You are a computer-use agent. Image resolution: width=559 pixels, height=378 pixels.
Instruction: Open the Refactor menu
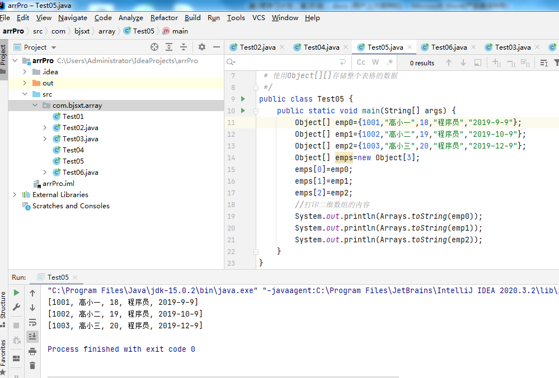164,18
